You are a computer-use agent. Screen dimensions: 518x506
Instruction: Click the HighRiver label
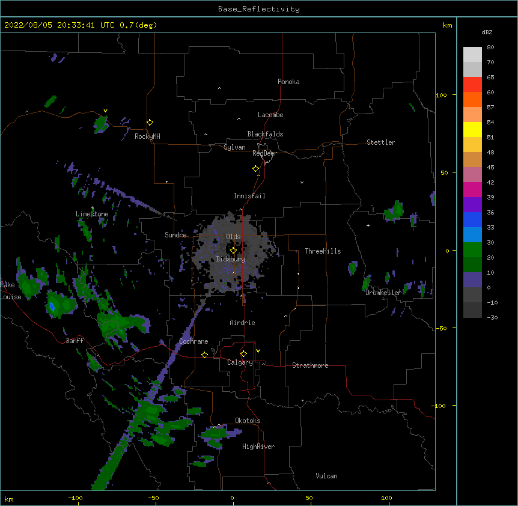(258, 447)
